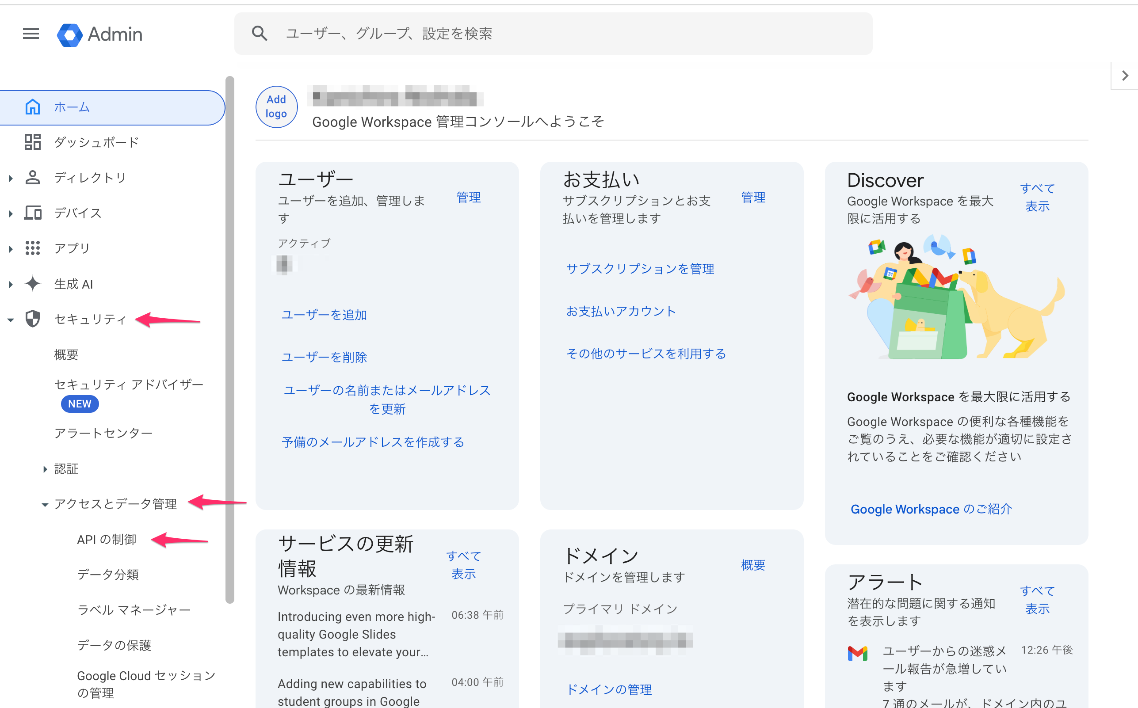Open the ユーザーからの迷惑メール報告 alert
This screenshot has height=708, width=1138.
coord(945,668)
